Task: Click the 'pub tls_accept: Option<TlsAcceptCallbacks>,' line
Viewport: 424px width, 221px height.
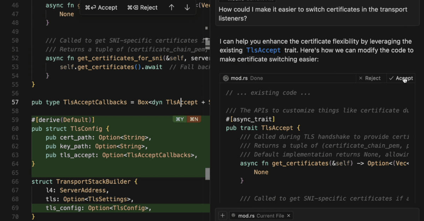Action: pyautogui.click(x=122, y=155)
